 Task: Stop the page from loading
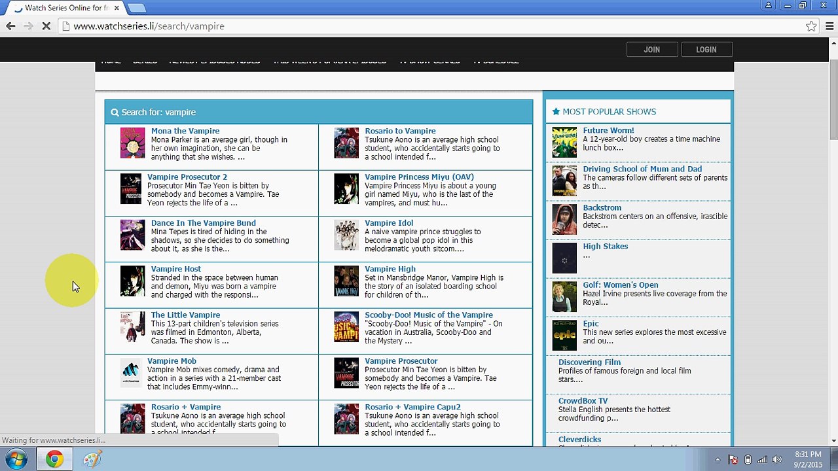[46, 26]
